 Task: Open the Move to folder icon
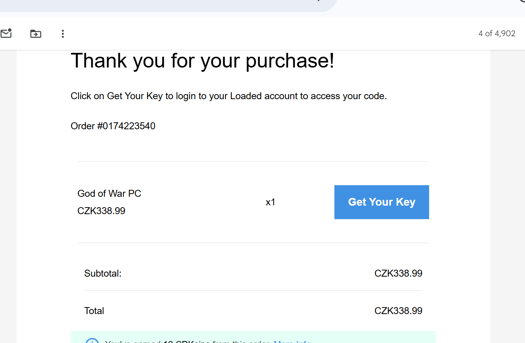tap(36, 34)
